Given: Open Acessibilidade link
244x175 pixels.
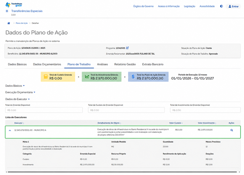Looking at the screenshot, I should (207, 6).
